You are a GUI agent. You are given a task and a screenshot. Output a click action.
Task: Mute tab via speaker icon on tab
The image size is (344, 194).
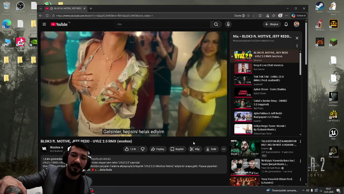coord(51,8)
